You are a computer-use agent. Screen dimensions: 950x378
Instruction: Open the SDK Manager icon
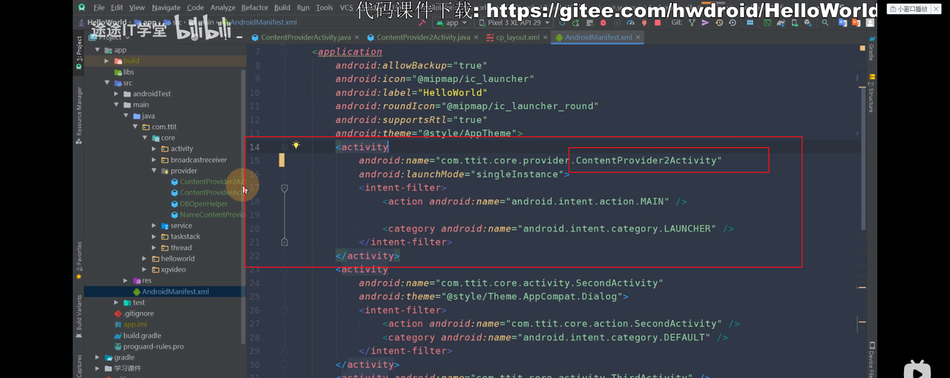[x=809, y=23]
